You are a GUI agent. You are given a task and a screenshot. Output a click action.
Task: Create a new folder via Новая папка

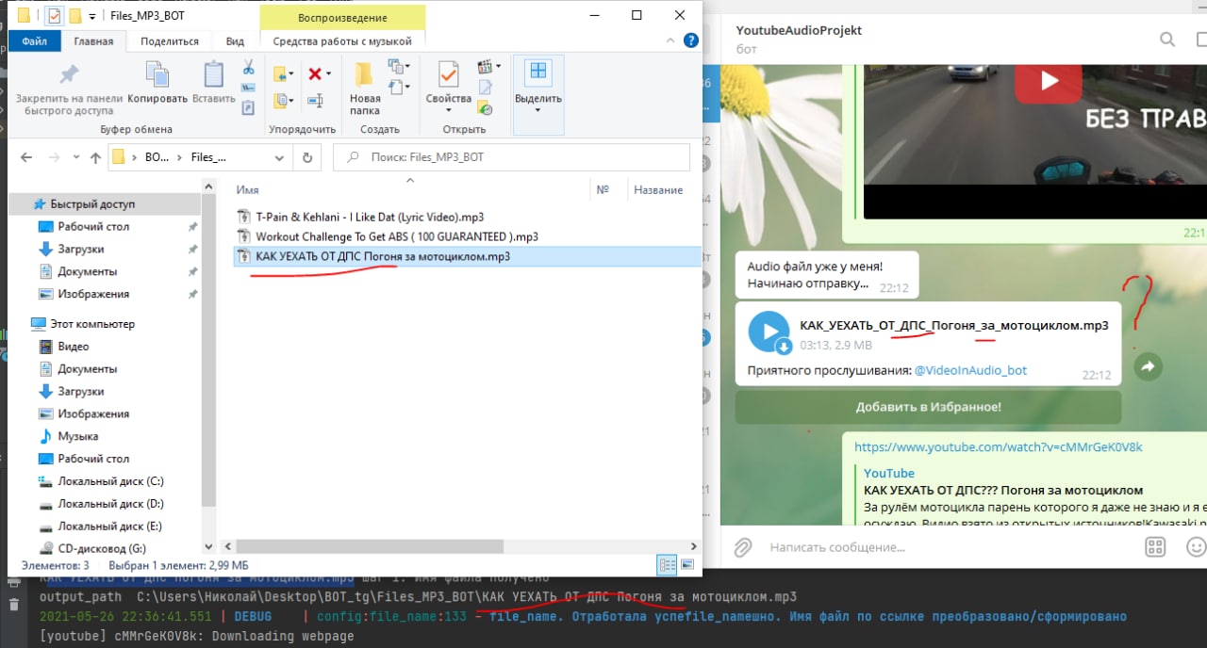tap(364, 88)
